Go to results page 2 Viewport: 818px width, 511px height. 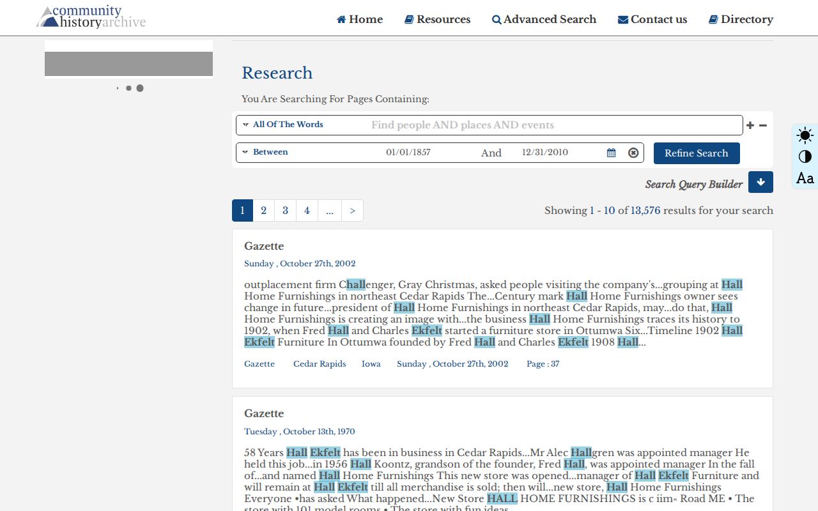tap(263, 211)
